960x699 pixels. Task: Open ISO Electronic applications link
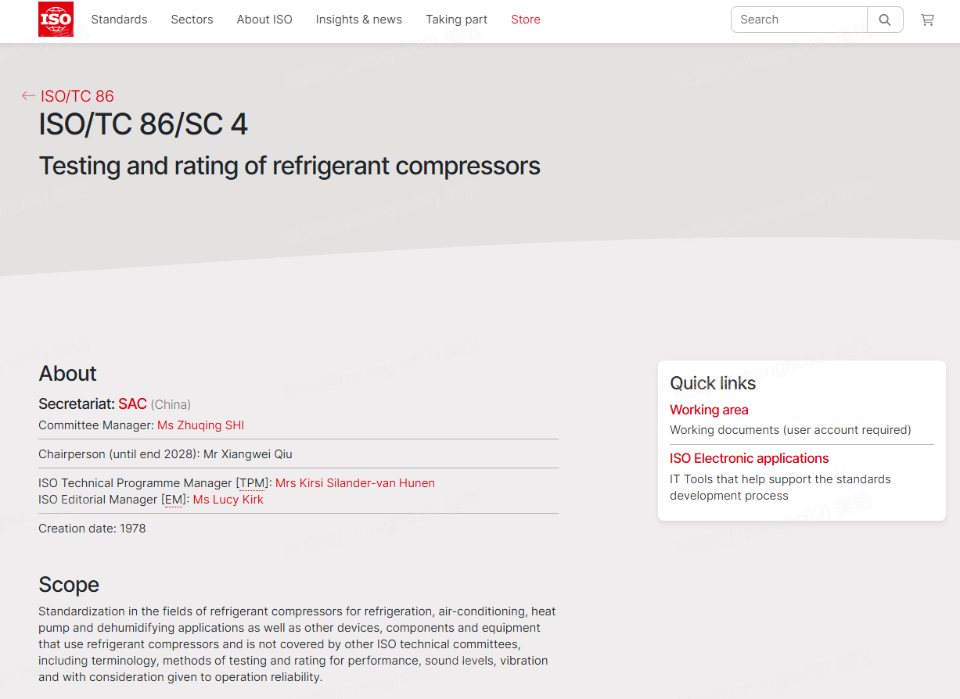coord(749,458)
